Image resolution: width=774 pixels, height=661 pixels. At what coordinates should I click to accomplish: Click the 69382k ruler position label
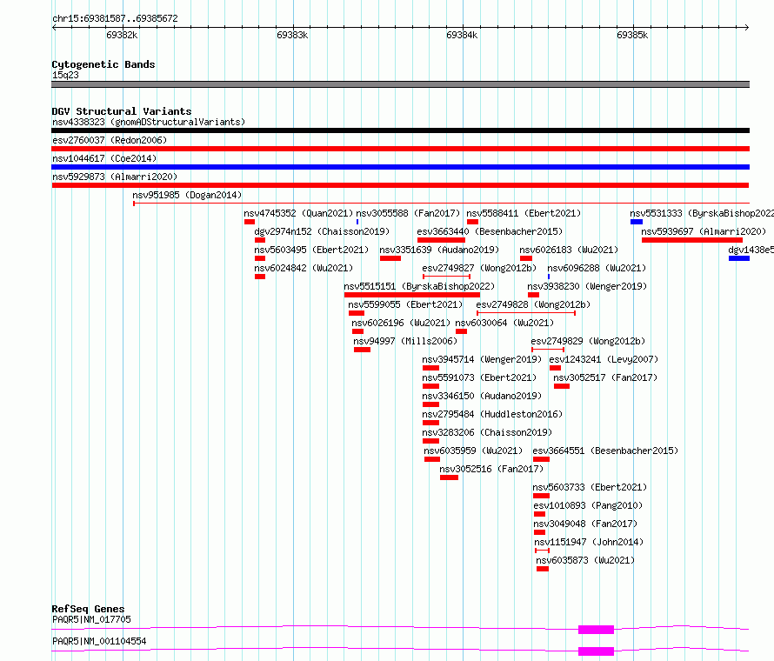click(x=122, y=35)
